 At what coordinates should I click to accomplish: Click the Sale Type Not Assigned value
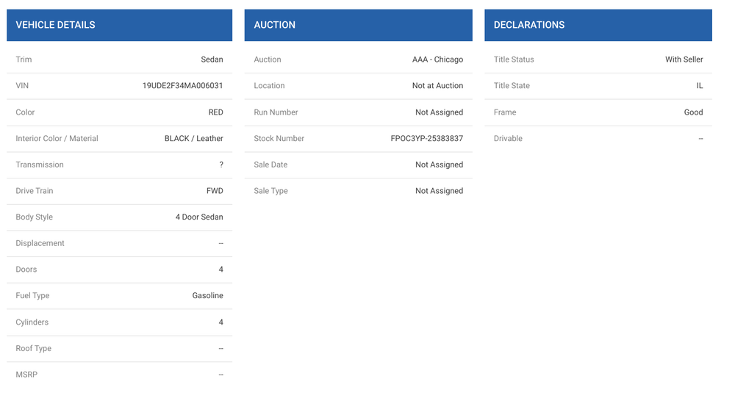440,191
